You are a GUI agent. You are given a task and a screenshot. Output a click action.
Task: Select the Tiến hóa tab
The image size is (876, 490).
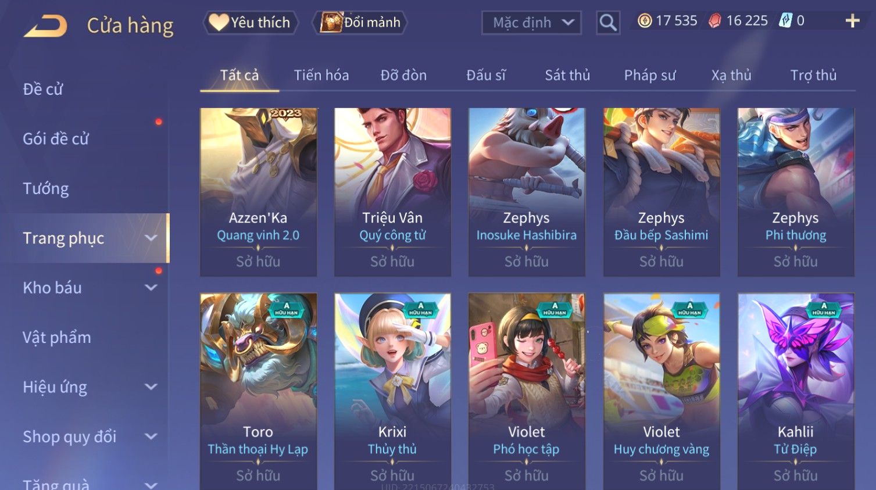click(321, 75)
